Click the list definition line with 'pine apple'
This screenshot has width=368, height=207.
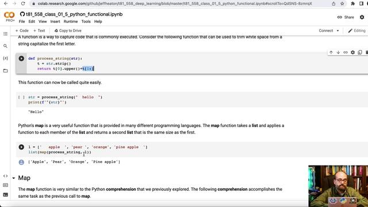click(88, 147)
